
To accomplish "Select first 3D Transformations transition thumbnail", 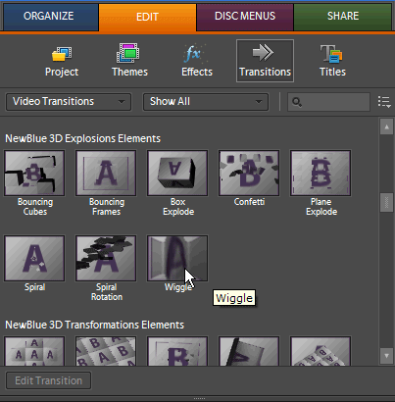I will 34,351.
